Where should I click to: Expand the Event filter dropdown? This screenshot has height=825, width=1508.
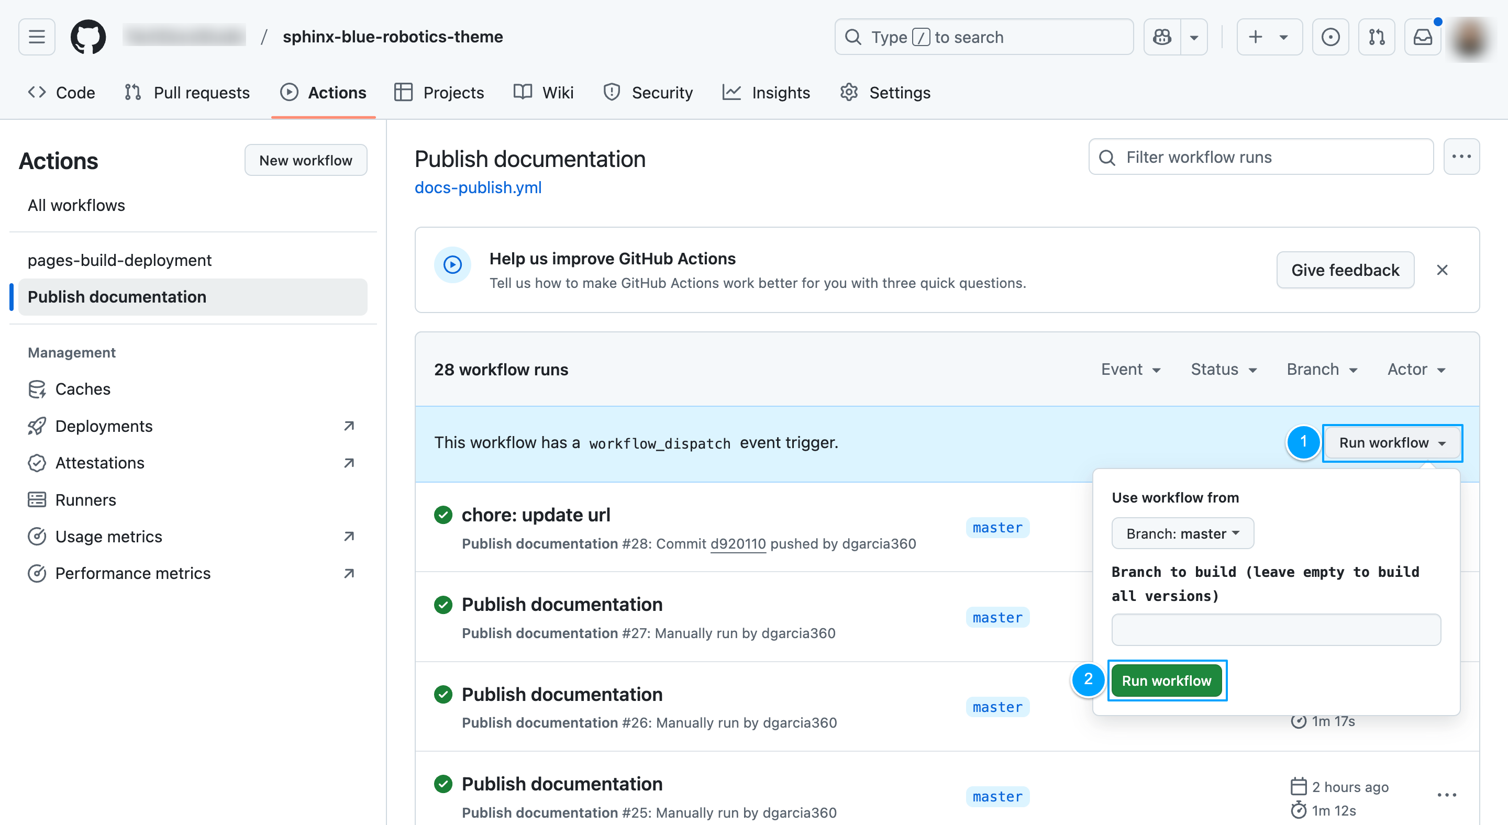pyautogui.click(x=1130, y=369)
